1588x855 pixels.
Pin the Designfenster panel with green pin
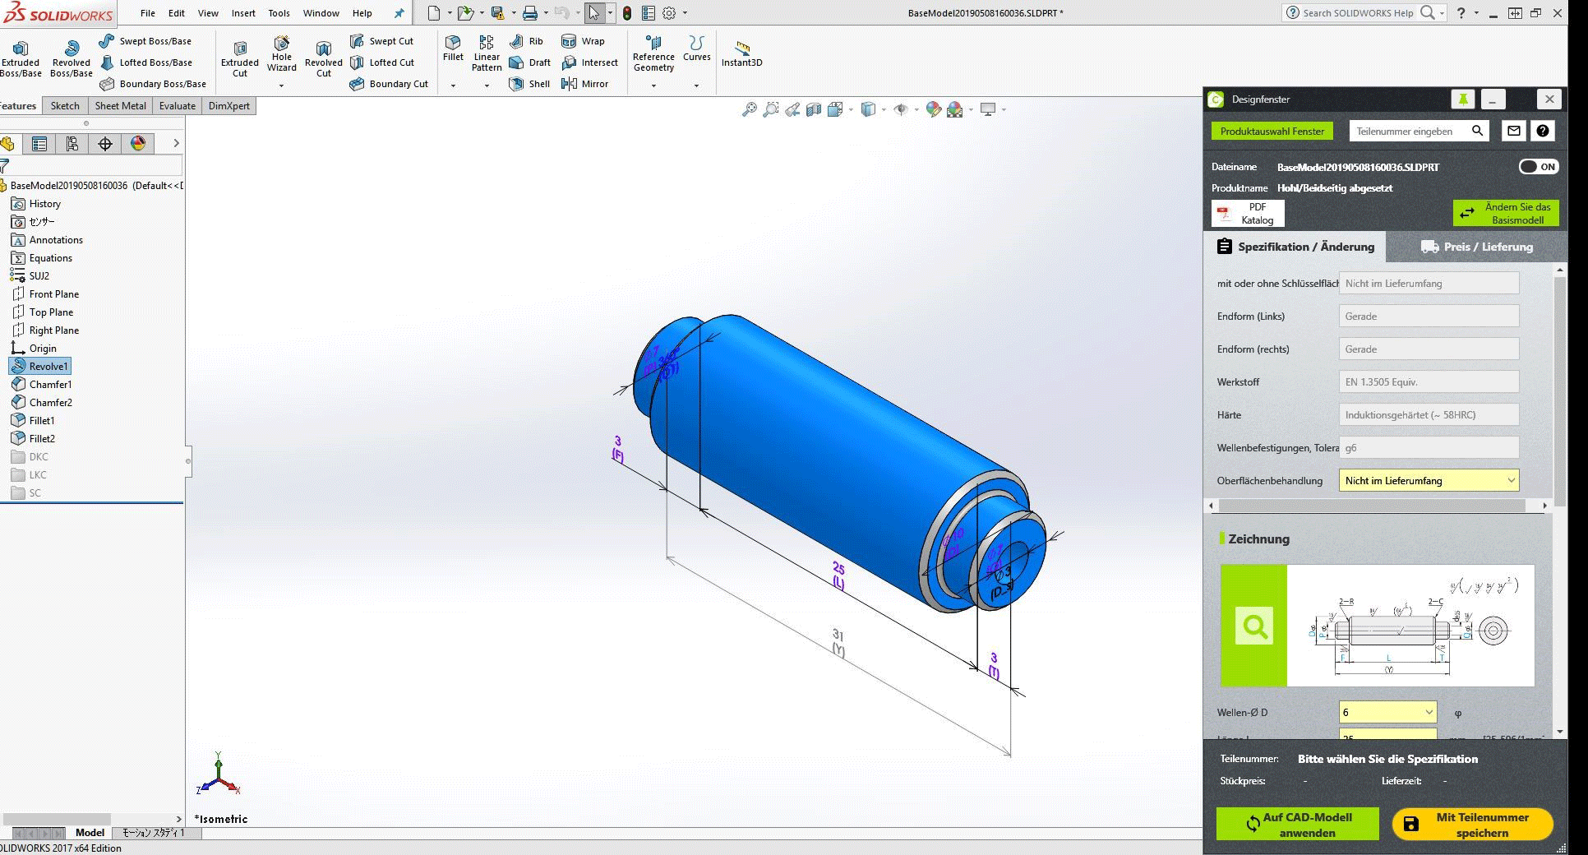tap(1462, 99)
